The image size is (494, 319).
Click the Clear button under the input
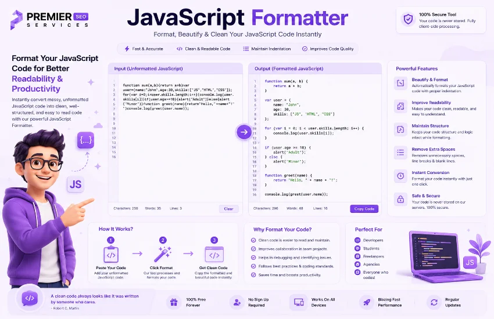coord(229,209)
